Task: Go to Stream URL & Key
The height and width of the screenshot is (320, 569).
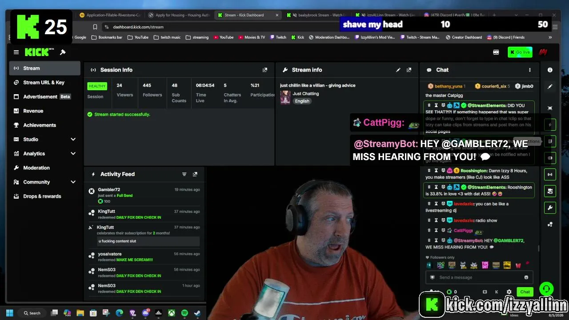Action: (x=44, y=82)
